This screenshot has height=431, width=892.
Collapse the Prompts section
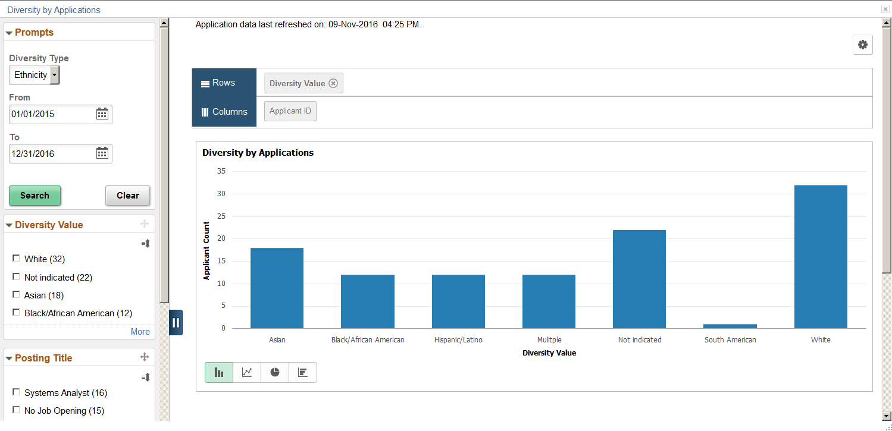click(x=9, y=33)
